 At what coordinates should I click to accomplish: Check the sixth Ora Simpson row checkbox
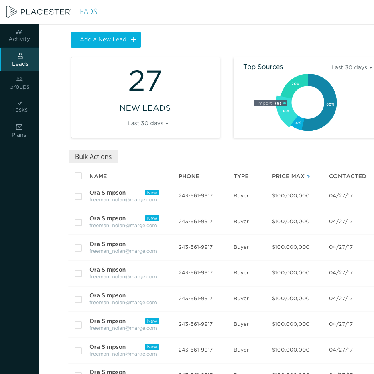pyautogui.click(x=78, y=325)
